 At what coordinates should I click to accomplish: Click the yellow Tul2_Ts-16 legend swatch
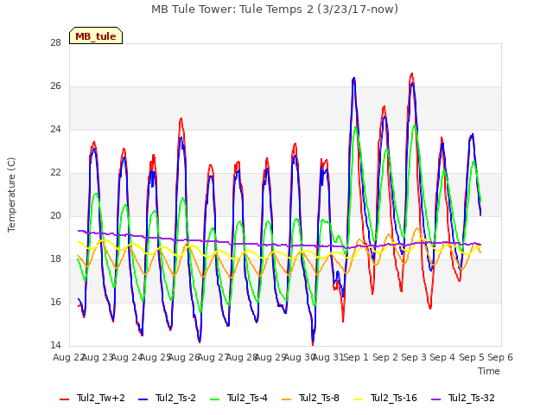[x=358, y=399]
